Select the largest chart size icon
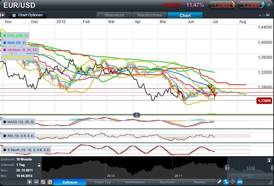274x186 pixels. tap(268, 15)
